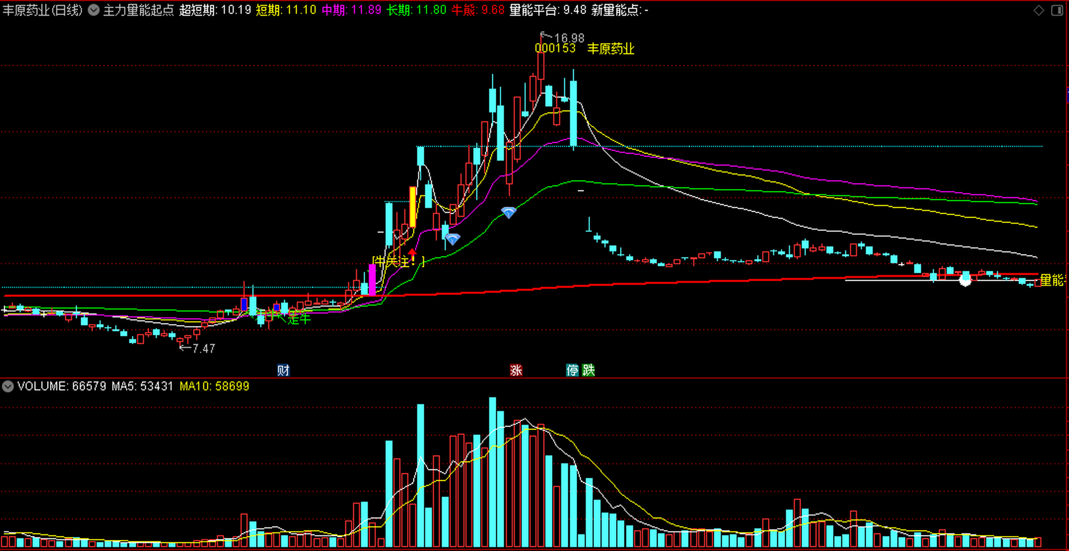
Task: Click the VOLUME indicator label
Action: [42, 386]
